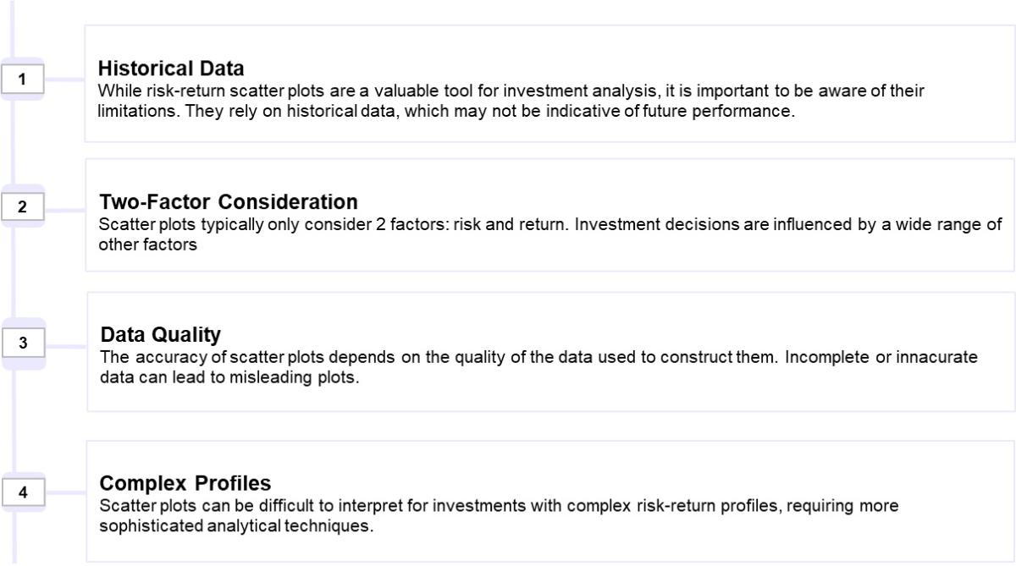The width and height of the screenshot is (1016, 566).
Task: Click the number 1 step box
Action: pos(23,80)
